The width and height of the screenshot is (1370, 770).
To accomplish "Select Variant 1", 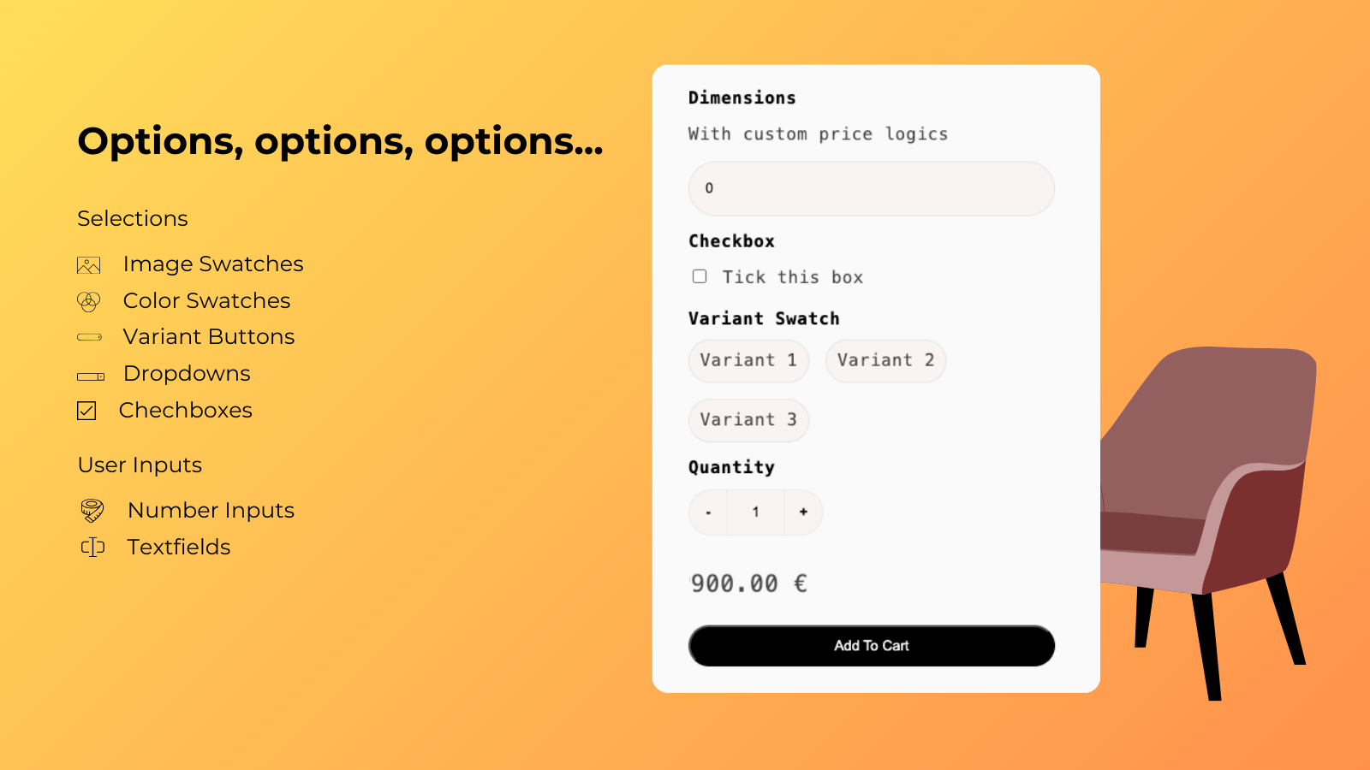I will tap(748, 360).
